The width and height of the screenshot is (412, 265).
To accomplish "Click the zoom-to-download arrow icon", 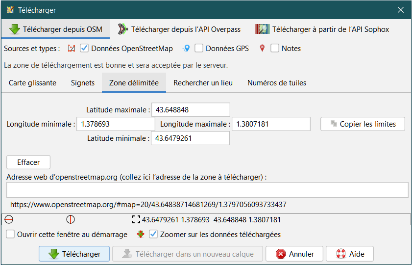I will click(x=141, y=235).
